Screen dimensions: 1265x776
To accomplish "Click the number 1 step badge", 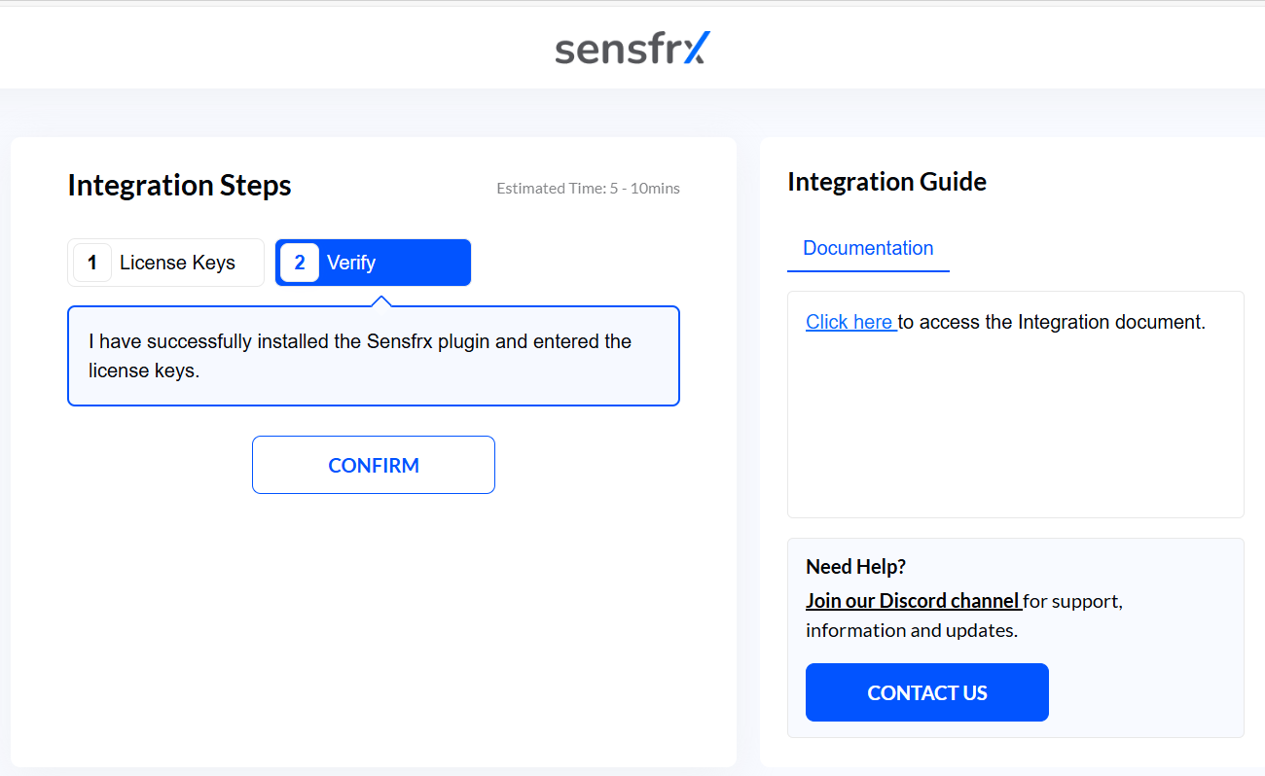I will pos(92,263).
